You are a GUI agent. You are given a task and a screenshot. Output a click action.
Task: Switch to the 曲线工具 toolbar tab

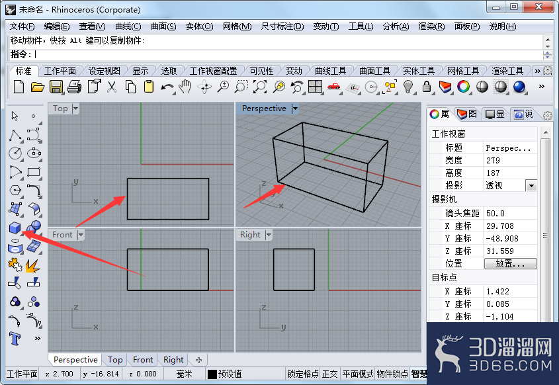331,71
